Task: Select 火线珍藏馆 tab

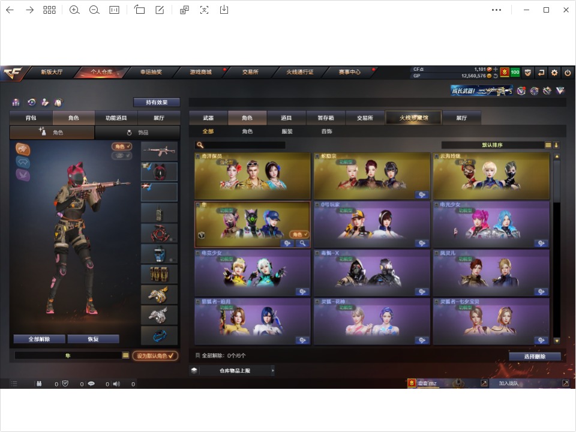Action: click(413, 118)
